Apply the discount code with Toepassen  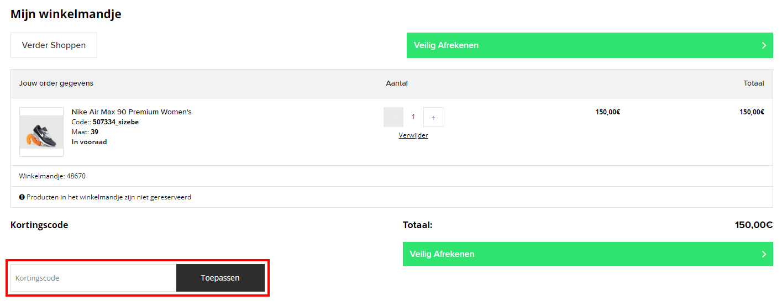(220, 278)
